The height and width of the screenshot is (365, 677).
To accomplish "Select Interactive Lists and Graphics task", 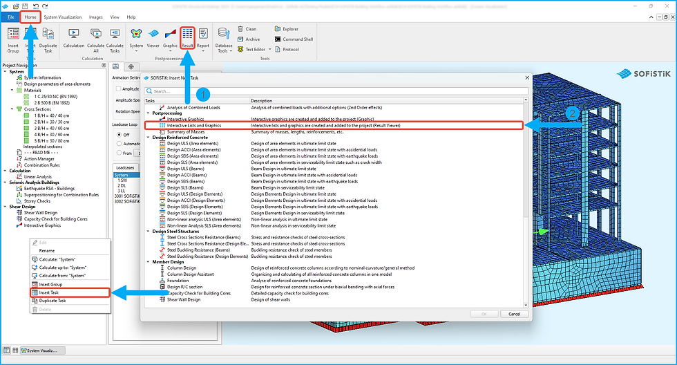I will (334, 126).
